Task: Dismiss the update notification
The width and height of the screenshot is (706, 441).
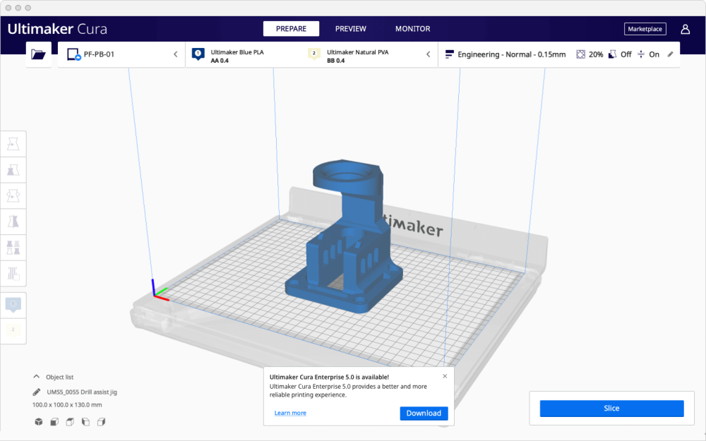Action: point(445,376)
